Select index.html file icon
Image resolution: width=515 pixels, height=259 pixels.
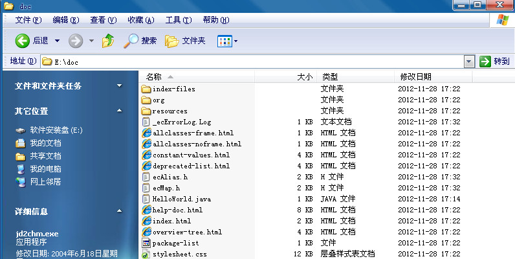click(146, 221)
